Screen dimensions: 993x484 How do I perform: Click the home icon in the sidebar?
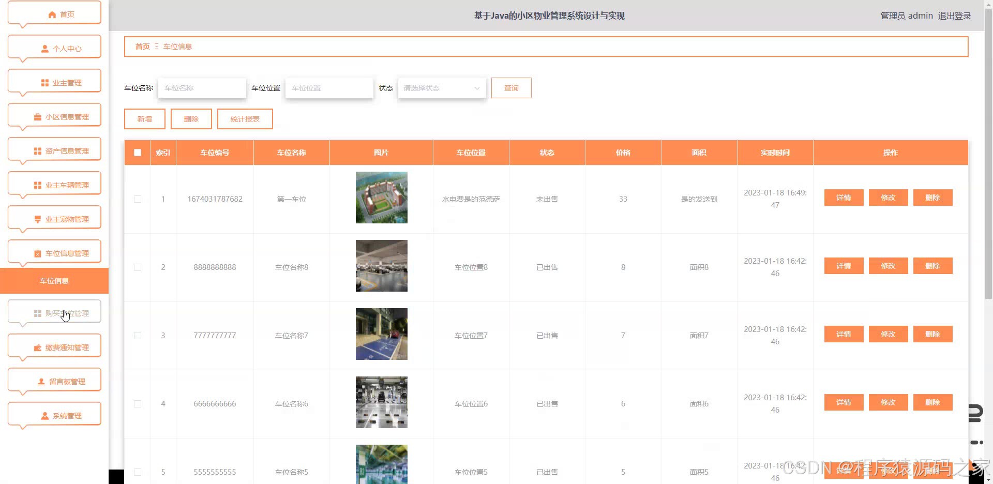point(52,14)
